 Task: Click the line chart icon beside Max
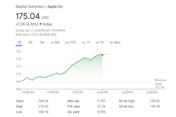[111, 43]
